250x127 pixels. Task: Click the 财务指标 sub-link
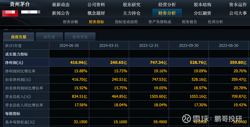[97, 22]
